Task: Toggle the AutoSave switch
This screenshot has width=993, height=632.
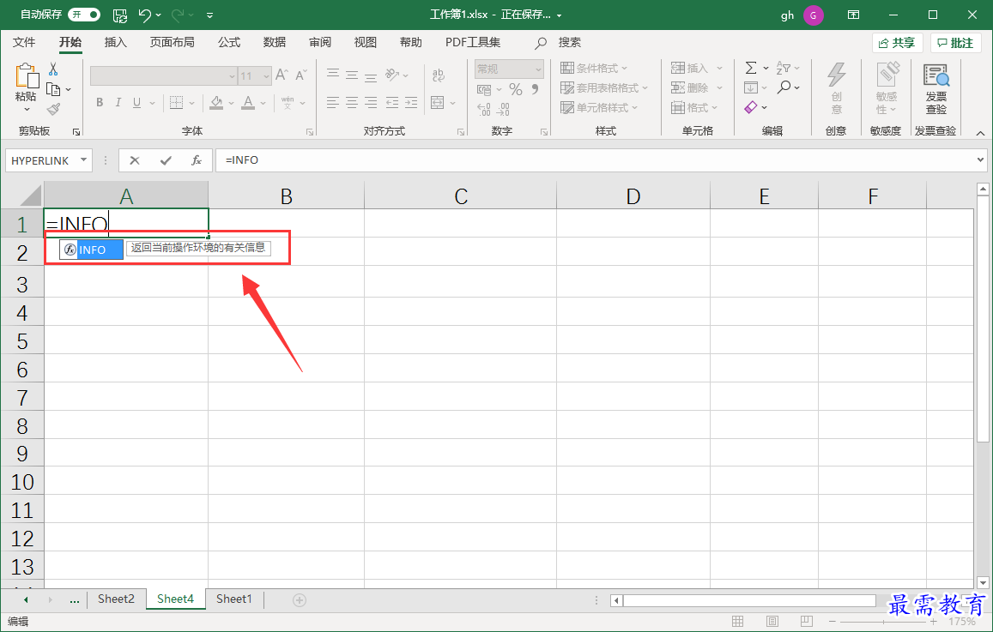Action: click(84, 15)
